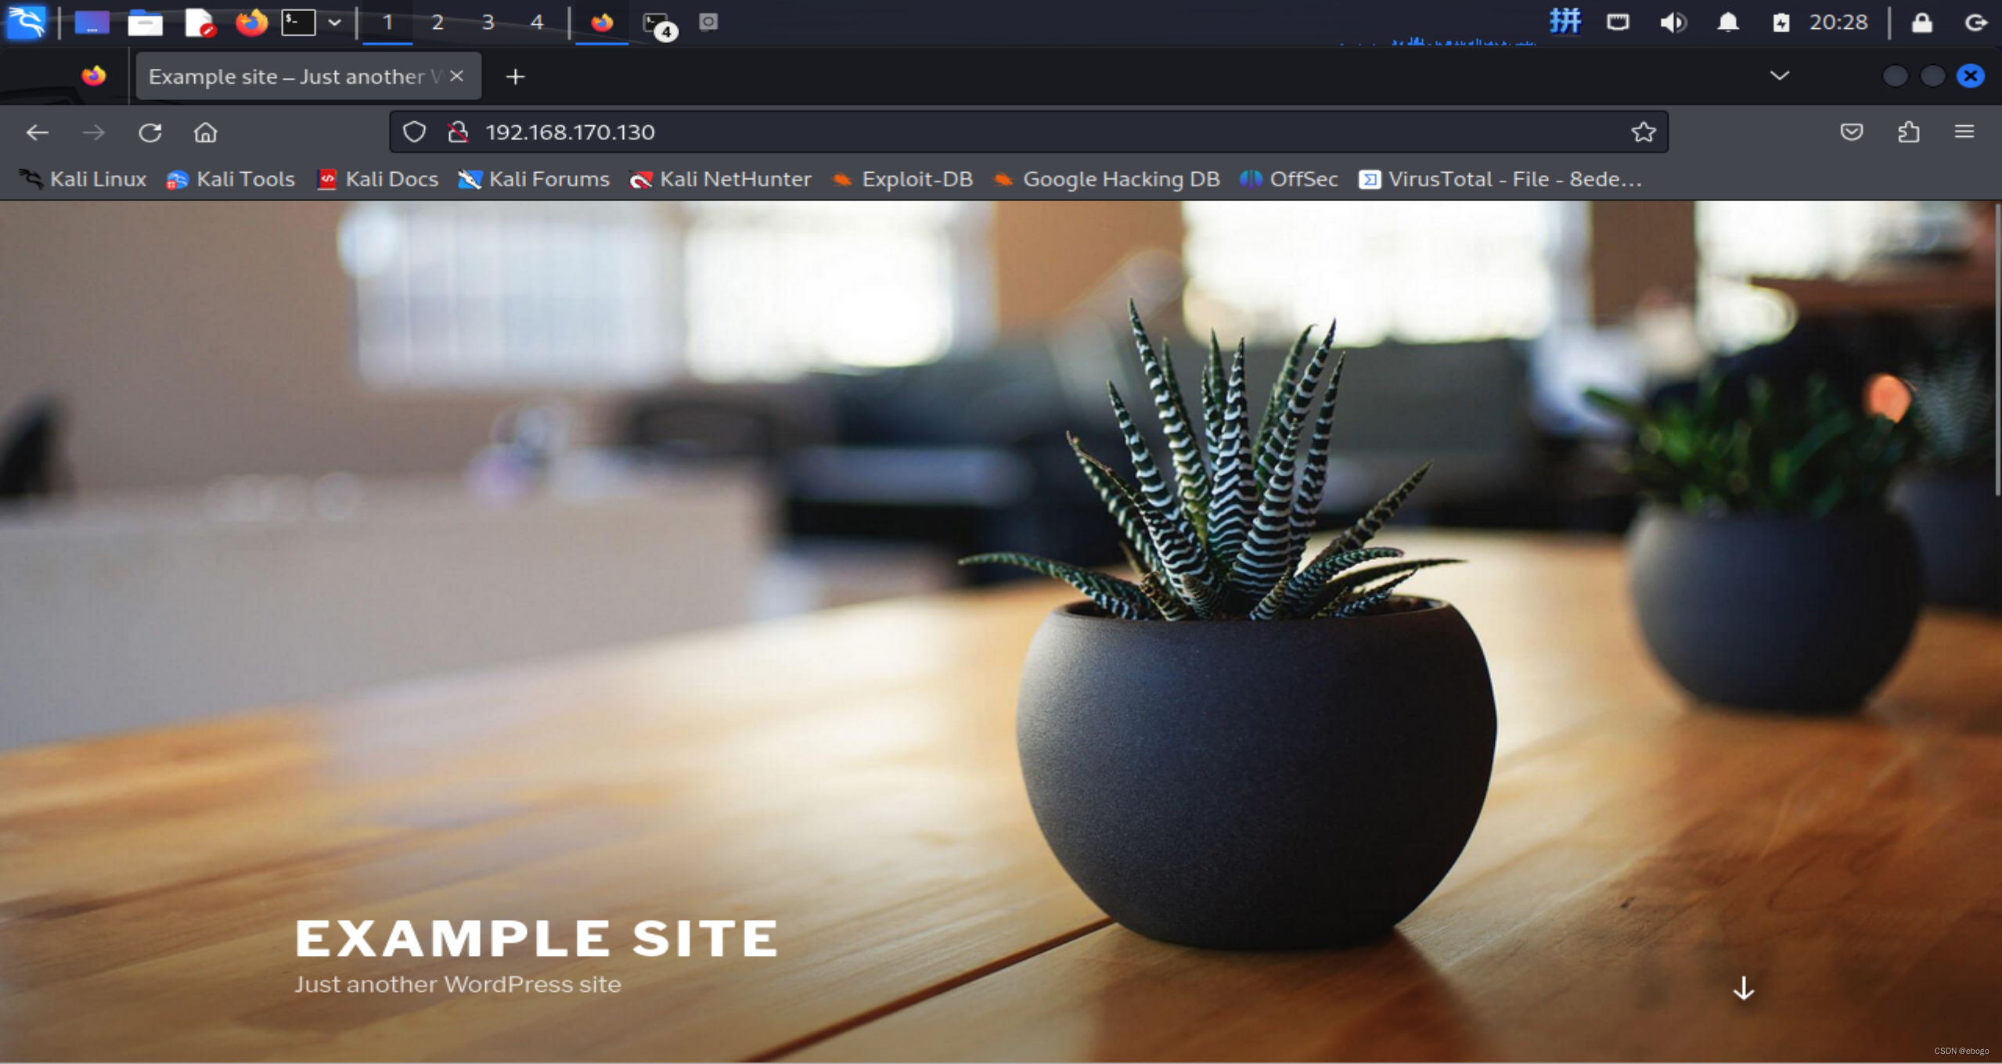Open Firefox hamburger application menu
Screen dimensions: 2002x1064
pyautogui.click(x=1964, y=132)
